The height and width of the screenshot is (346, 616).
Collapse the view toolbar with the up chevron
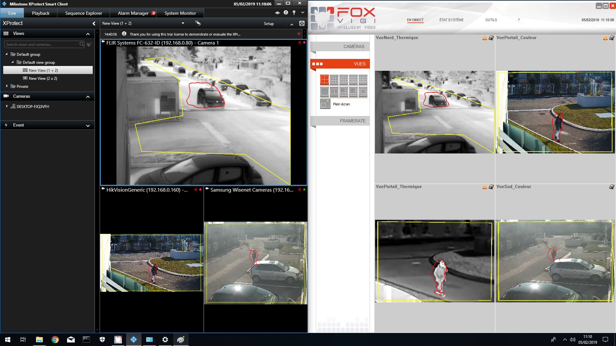pos(292,24)
